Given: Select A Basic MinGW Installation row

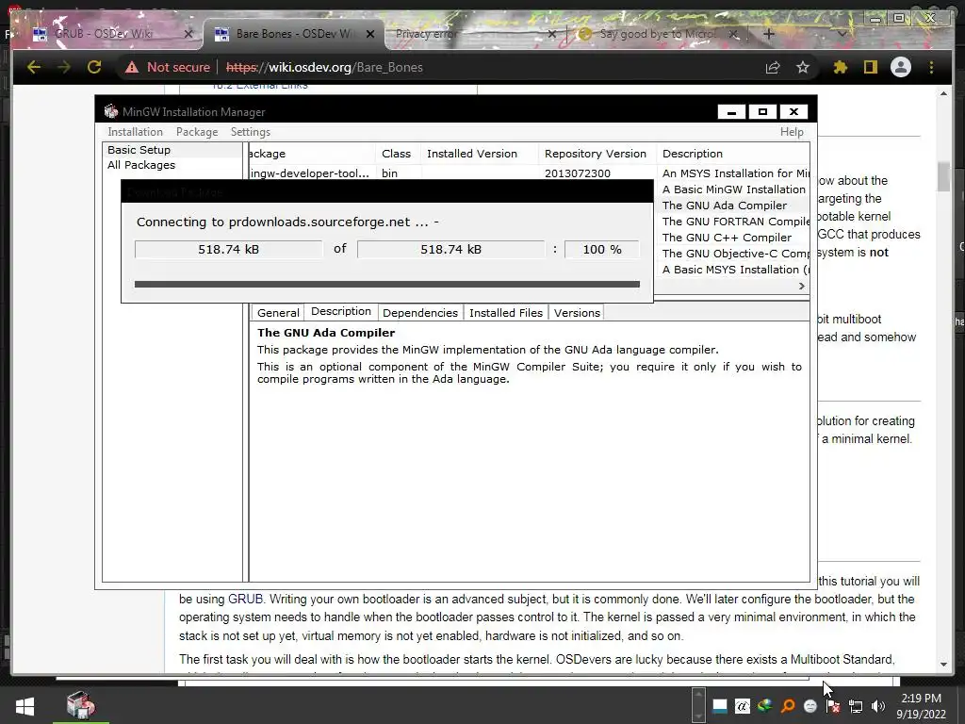Looking at the screenshot, I should coord(732,189).
